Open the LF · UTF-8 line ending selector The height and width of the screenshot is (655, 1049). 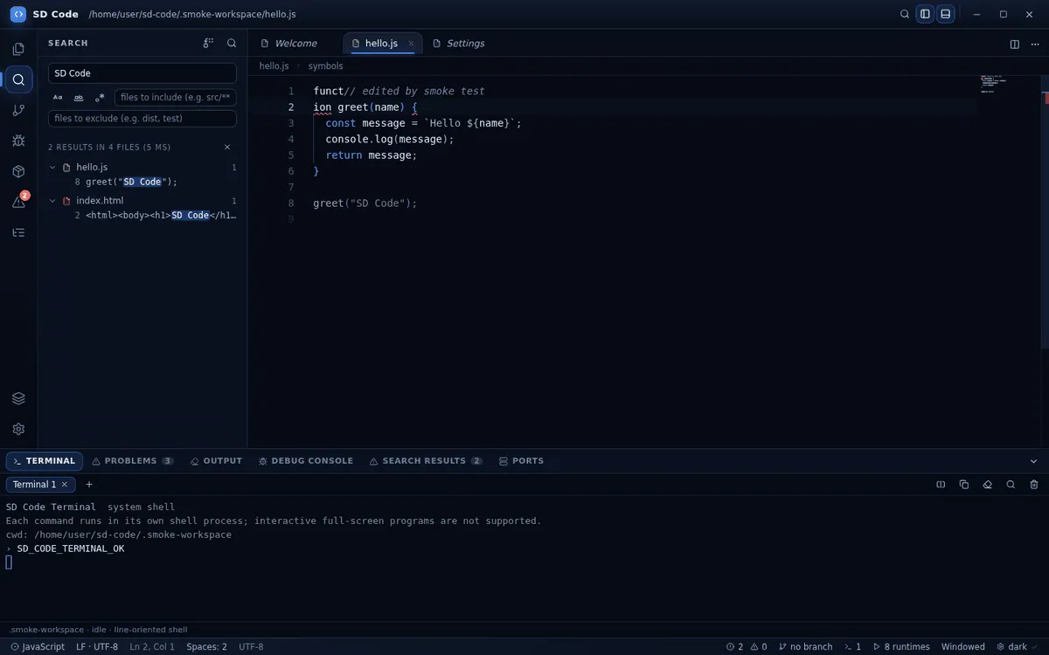pos(97,646)
